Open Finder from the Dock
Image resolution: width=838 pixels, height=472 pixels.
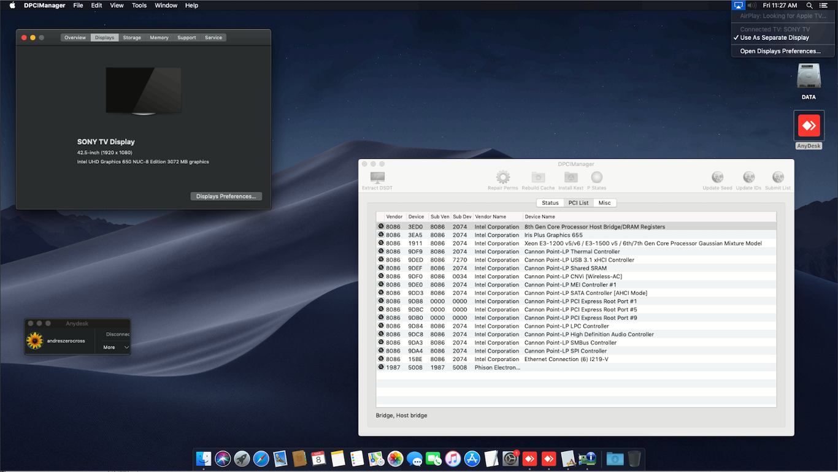click(x=204, y=459)
